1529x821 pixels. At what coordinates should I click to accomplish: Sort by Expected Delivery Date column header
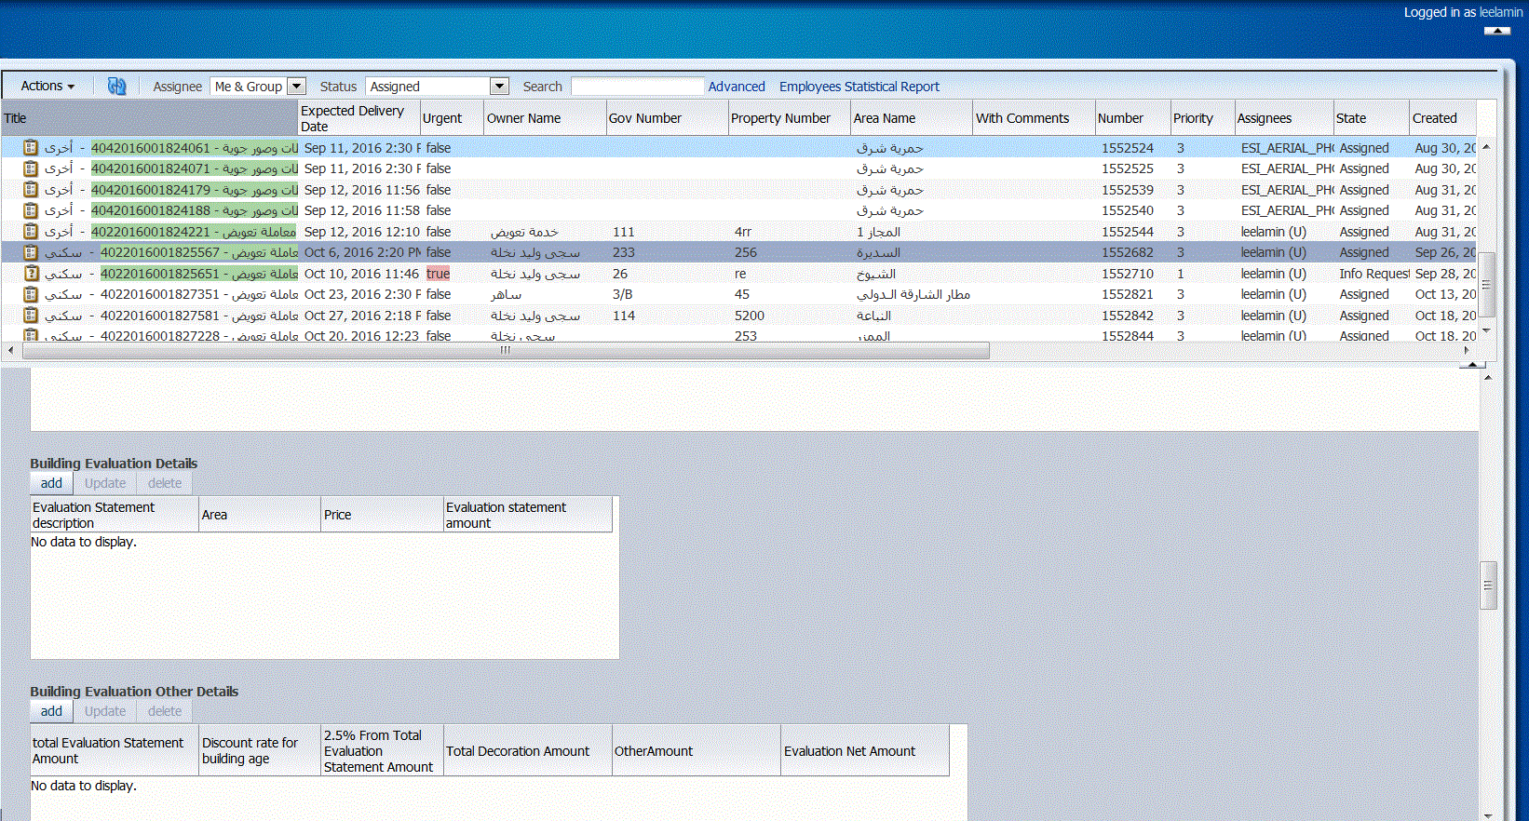point(359,118)
